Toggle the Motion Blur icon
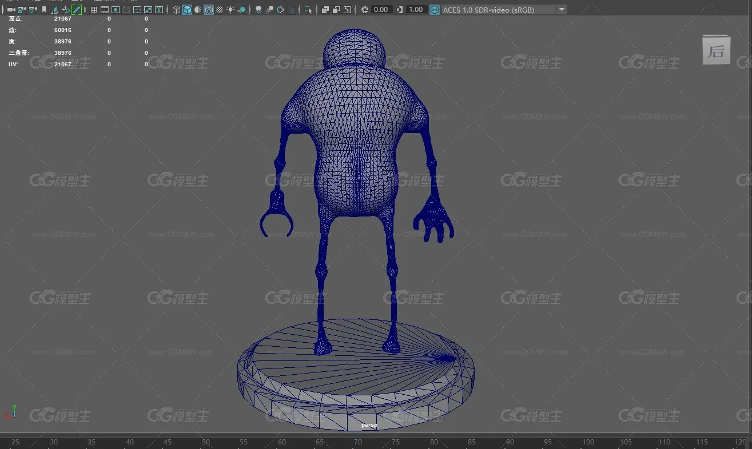This screenshot has height=449, width=752. [x=269, y=10]
